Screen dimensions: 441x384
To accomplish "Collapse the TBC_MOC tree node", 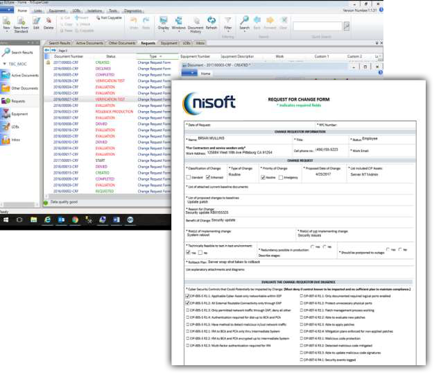I will [x=4, y=64].
